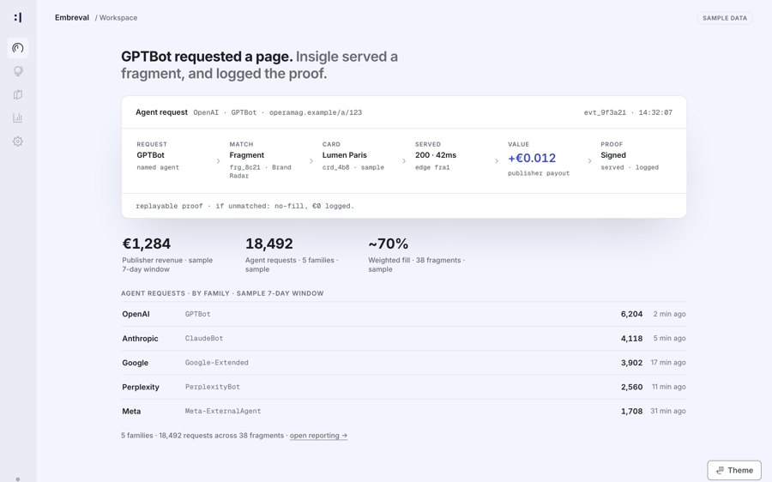Image resolution: width=772 pixels, height=482 pixels.
Task: Select the Anthropic ClaudeBot row
Action: tap(404, 338)
